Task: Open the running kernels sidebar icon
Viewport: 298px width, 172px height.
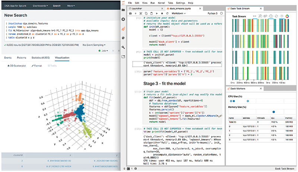Action: (123, 19)
